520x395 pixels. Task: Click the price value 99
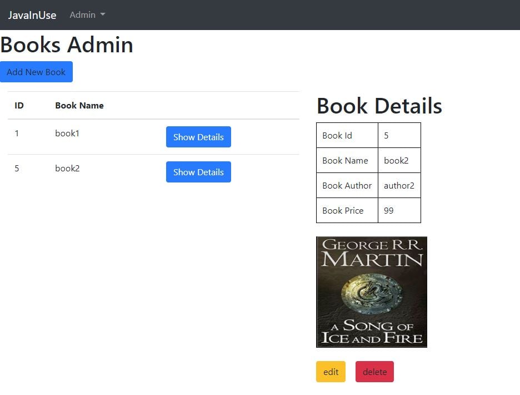click(x=389, y=211)
